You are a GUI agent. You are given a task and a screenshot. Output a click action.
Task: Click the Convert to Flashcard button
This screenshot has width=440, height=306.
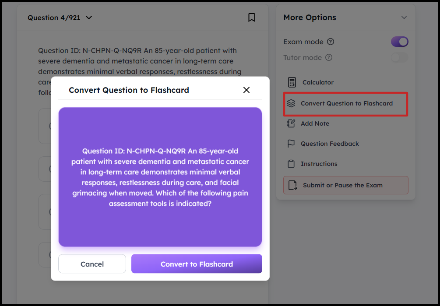pos(197,264)
